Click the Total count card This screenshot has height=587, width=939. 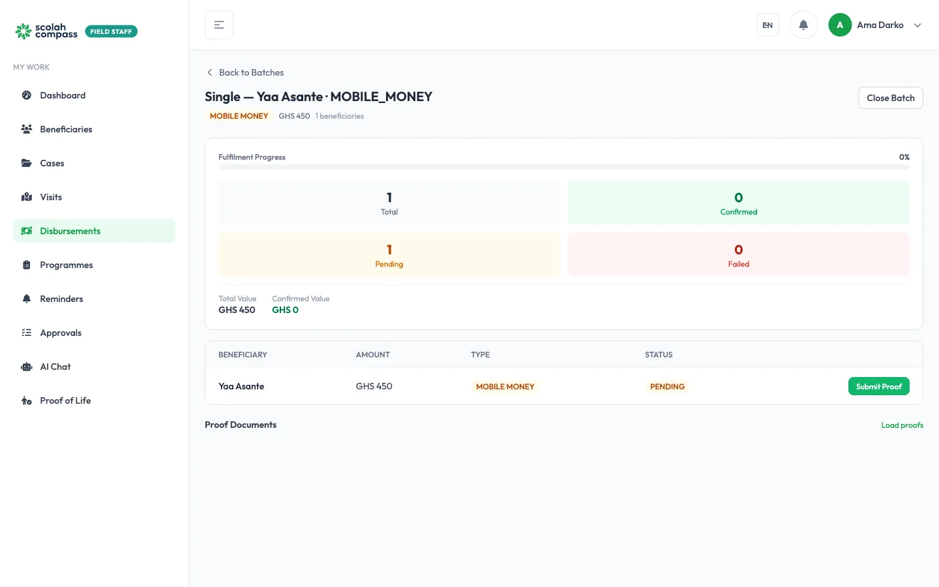click(389, 202)
